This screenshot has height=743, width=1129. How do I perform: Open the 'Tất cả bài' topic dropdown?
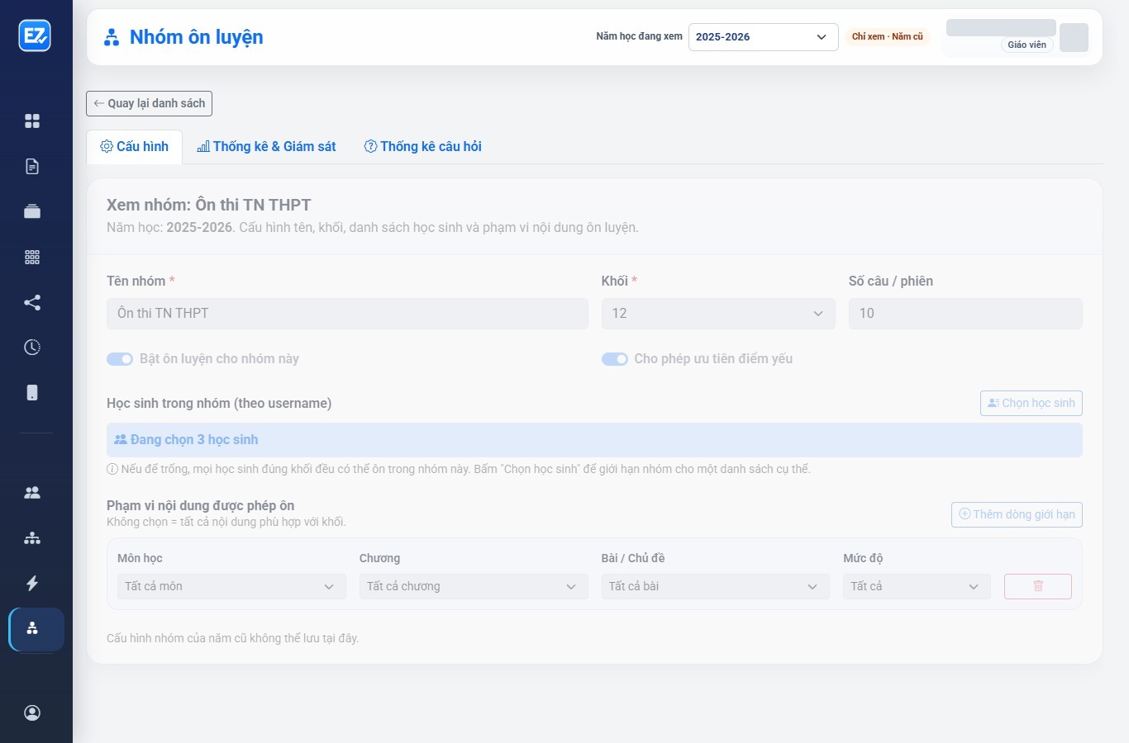(715, 586)
